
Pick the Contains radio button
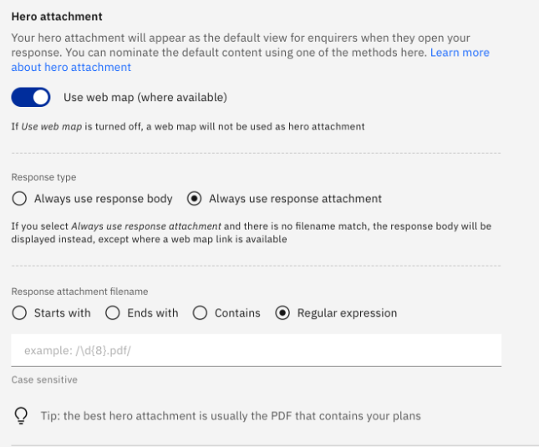(200, 313)
